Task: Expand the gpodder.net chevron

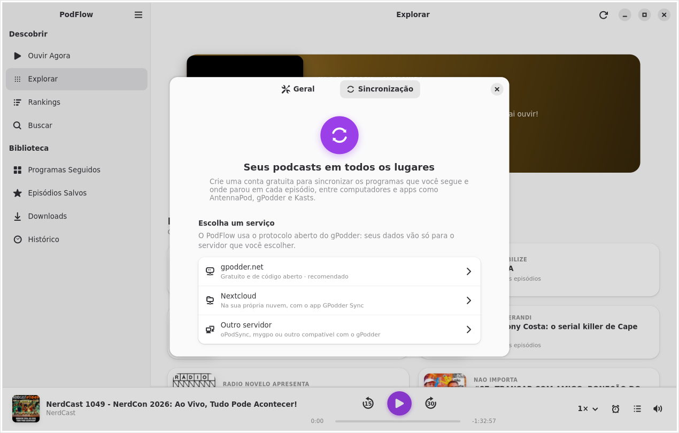Action: click(469, 272)
